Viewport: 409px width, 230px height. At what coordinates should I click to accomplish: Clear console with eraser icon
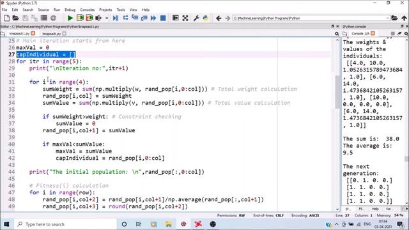coord(399,34)
